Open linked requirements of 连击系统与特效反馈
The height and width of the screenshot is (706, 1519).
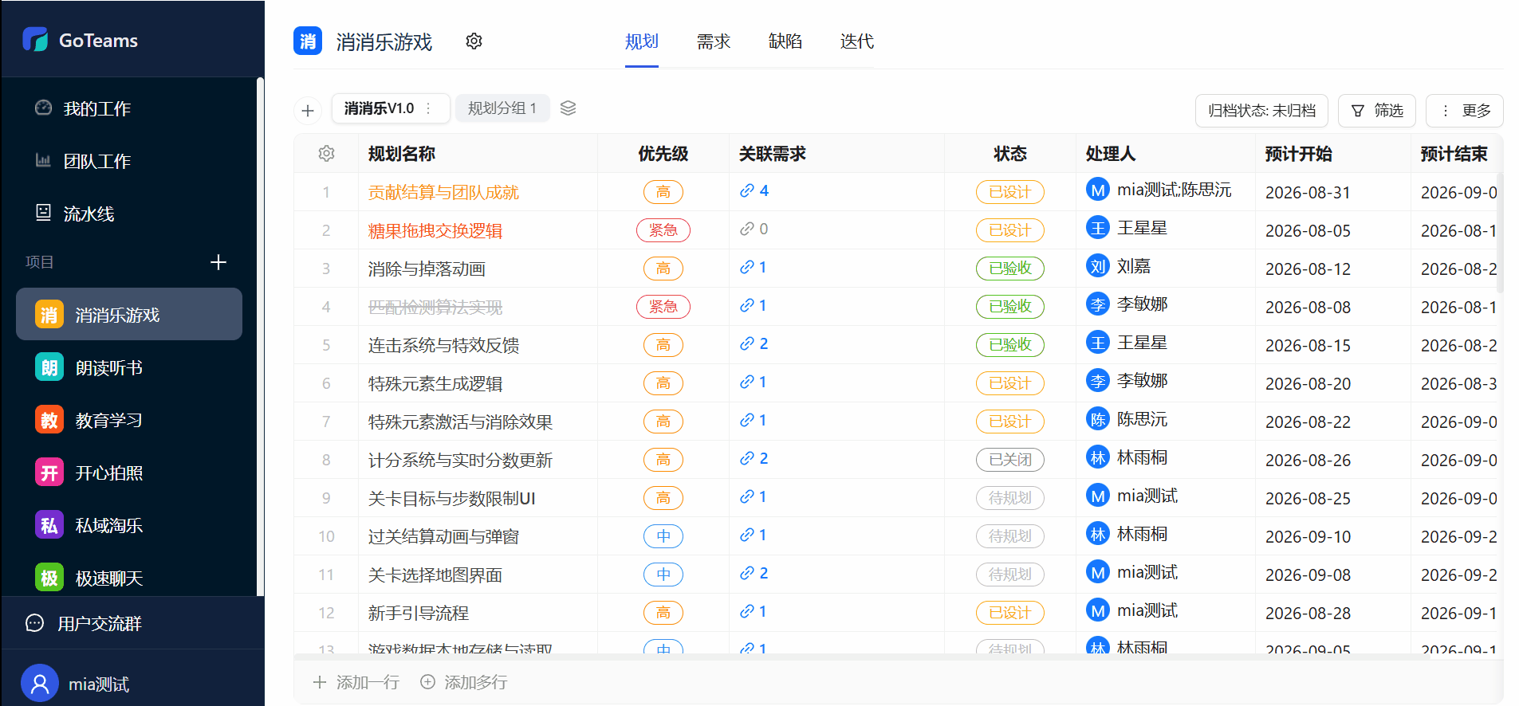click(x=754, y=343)
